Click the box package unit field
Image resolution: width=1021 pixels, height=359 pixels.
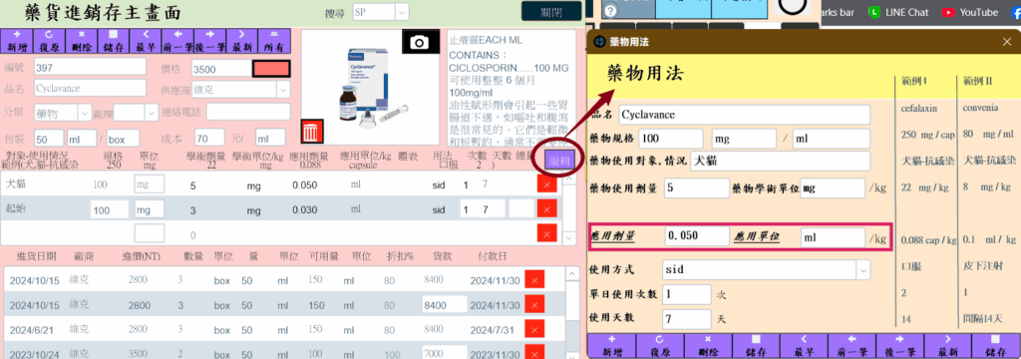pos(123,138)
